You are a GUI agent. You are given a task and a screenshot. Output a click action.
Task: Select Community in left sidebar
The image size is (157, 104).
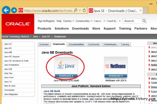point(19,90)
